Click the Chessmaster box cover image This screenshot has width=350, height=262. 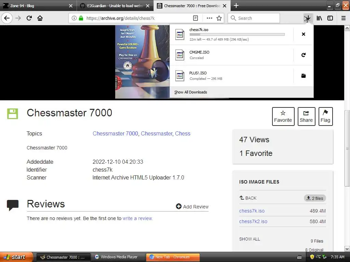143,62
